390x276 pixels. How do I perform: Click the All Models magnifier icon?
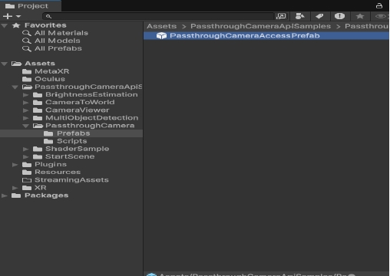[27, 41]
